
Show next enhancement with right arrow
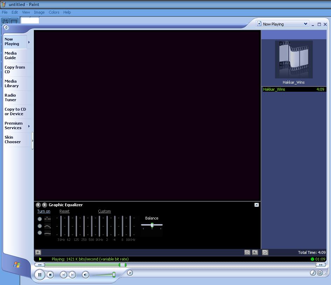[44, 205]
